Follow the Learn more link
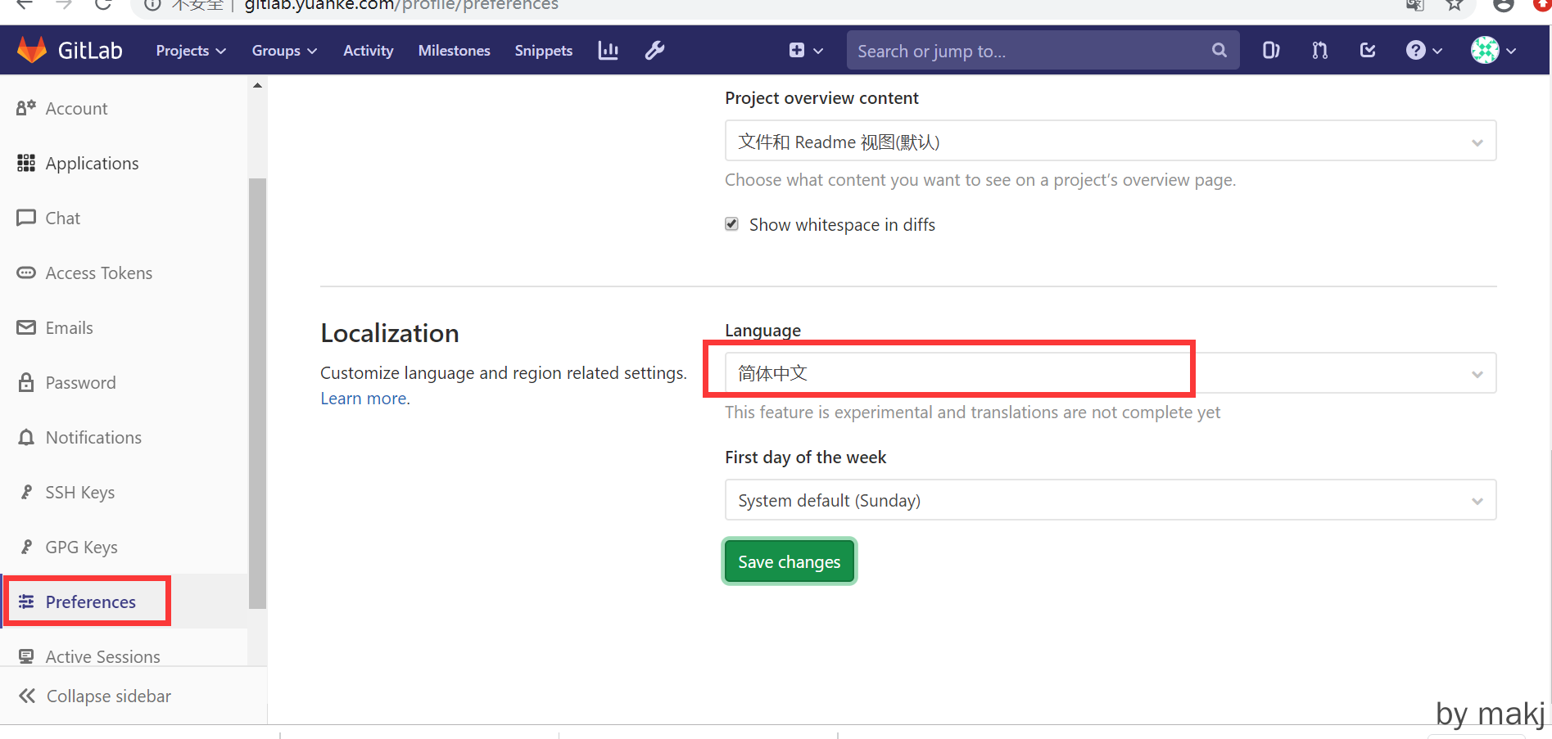This screenshot has height=739, width=1552. pyautogui.click(x=364, y=399)
